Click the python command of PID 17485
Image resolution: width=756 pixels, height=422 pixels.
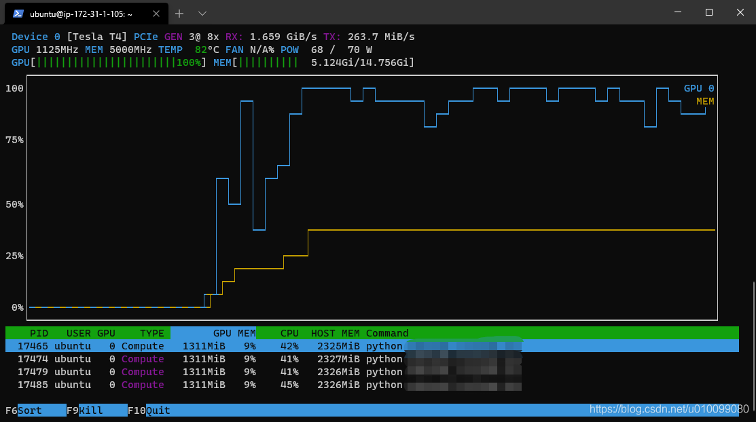click(384, 385)
